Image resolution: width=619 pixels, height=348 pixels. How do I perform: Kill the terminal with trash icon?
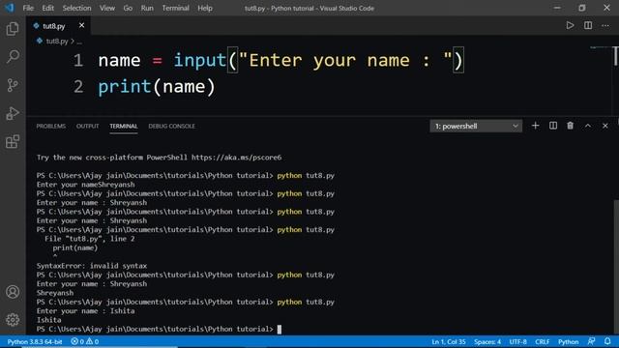pos(570,126)
